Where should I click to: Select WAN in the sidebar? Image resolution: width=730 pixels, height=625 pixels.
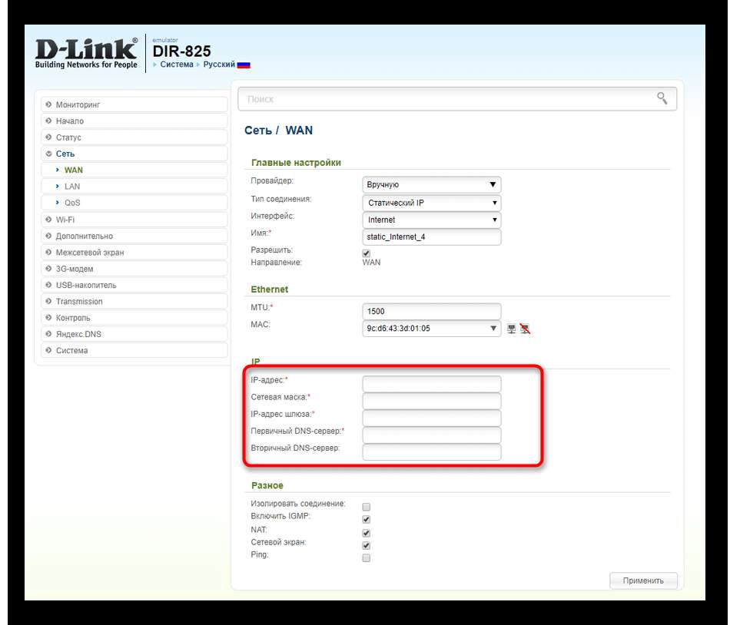[134, 170]
